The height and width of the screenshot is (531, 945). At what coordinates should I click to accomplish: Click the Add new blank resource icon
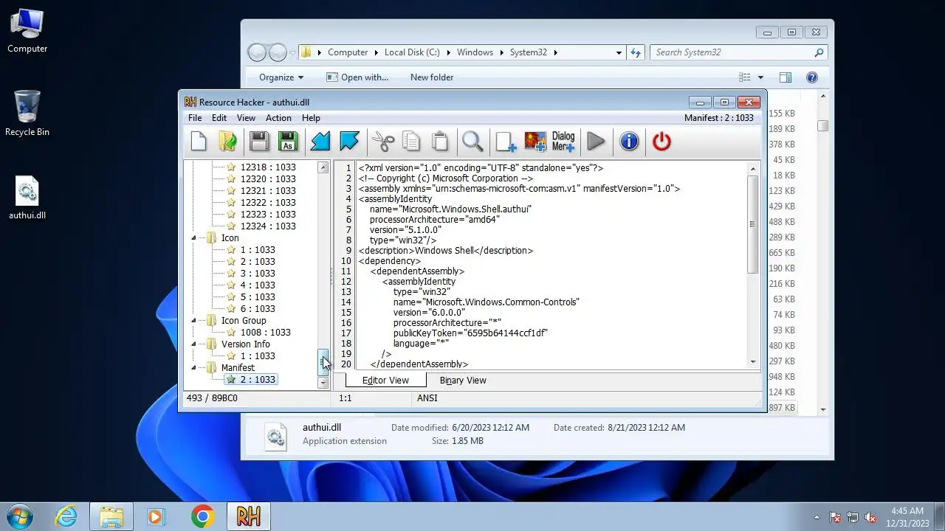point(506,141)
